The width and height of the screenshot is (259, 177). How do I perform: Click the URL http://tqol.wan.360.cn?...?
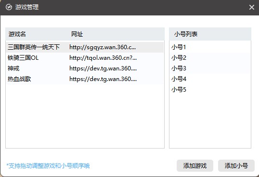pyautogui.click(x=103, y=58)
